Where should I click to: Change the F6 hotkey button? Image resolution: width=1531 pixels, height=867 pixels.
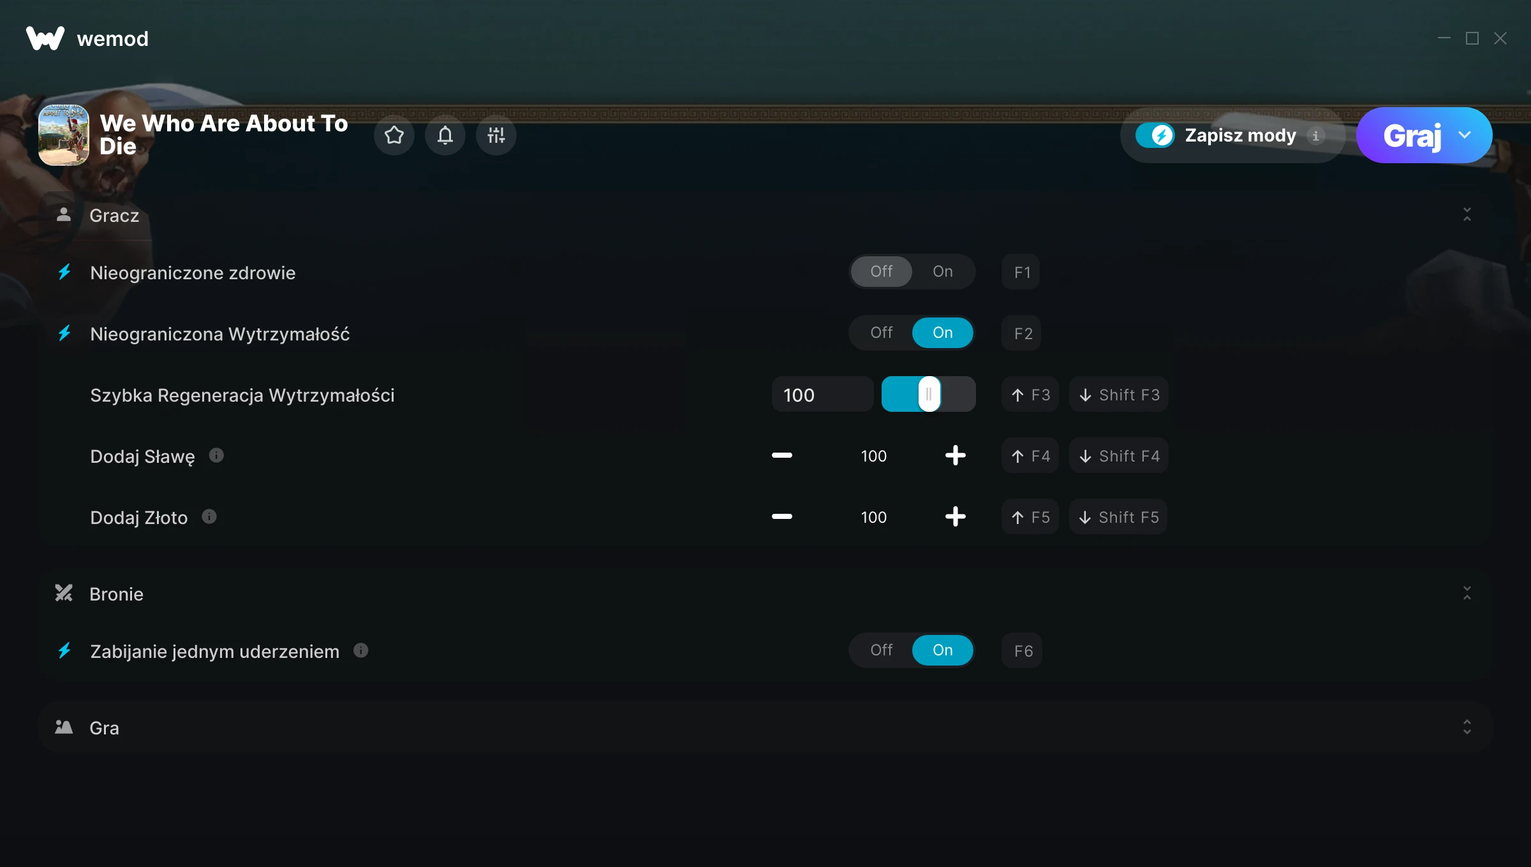pyautogui.click(x=1022, y=651)
